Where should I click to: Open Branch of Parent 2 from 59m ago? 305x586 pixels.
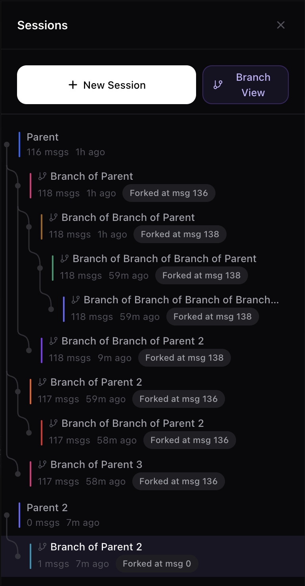pyautogui.click(x=96, y=382)
